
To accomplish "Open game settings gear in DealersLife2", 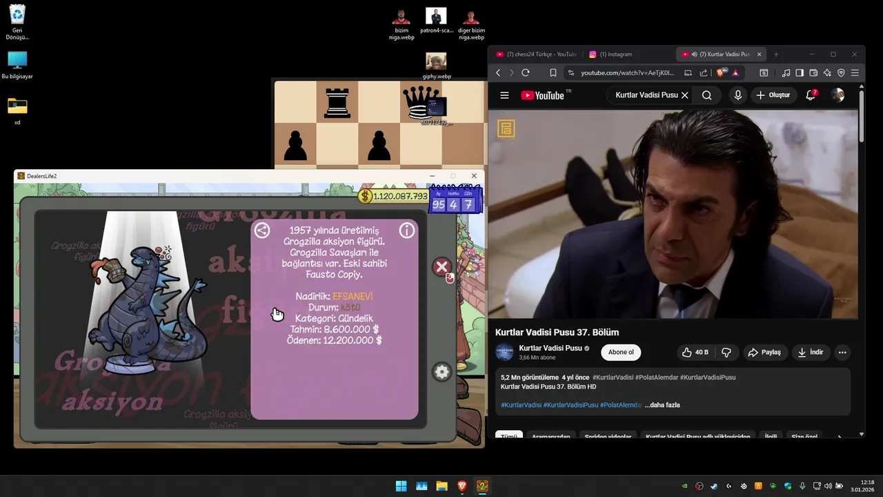I will pyautogui.click(x=441, y=372).
